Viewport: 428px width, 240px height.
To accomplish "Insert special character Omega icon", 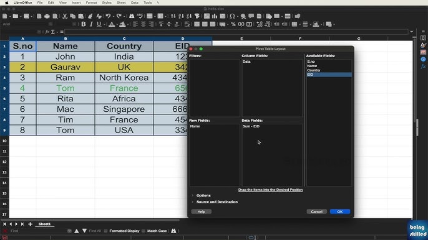I will (232, 16).
